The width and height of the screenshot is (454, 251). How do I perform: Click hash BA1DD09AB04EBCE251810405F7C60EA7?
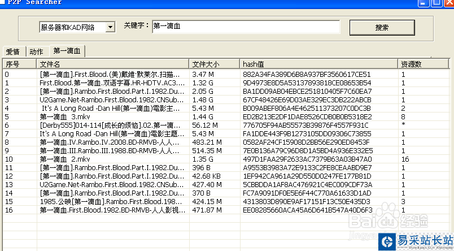pos(307,92)
